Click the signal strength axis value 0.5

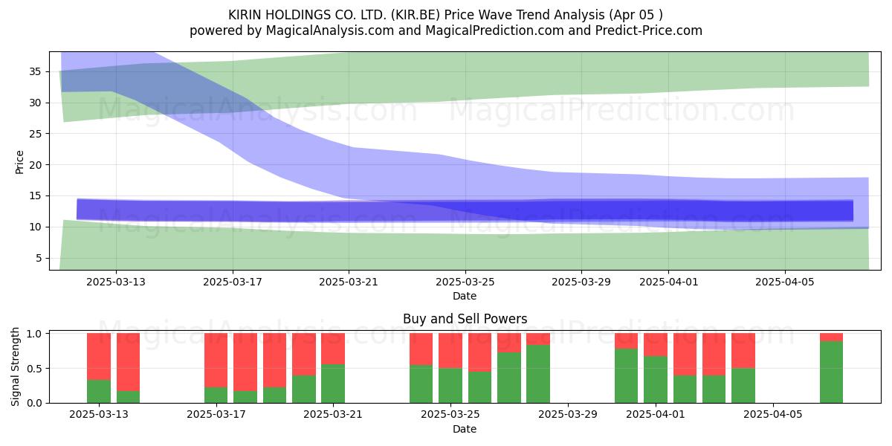click(x=33, y=369)
